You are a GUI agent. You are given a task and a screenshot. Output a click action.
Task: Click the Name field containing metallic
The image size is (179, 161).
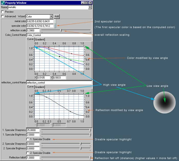(48, 7)
